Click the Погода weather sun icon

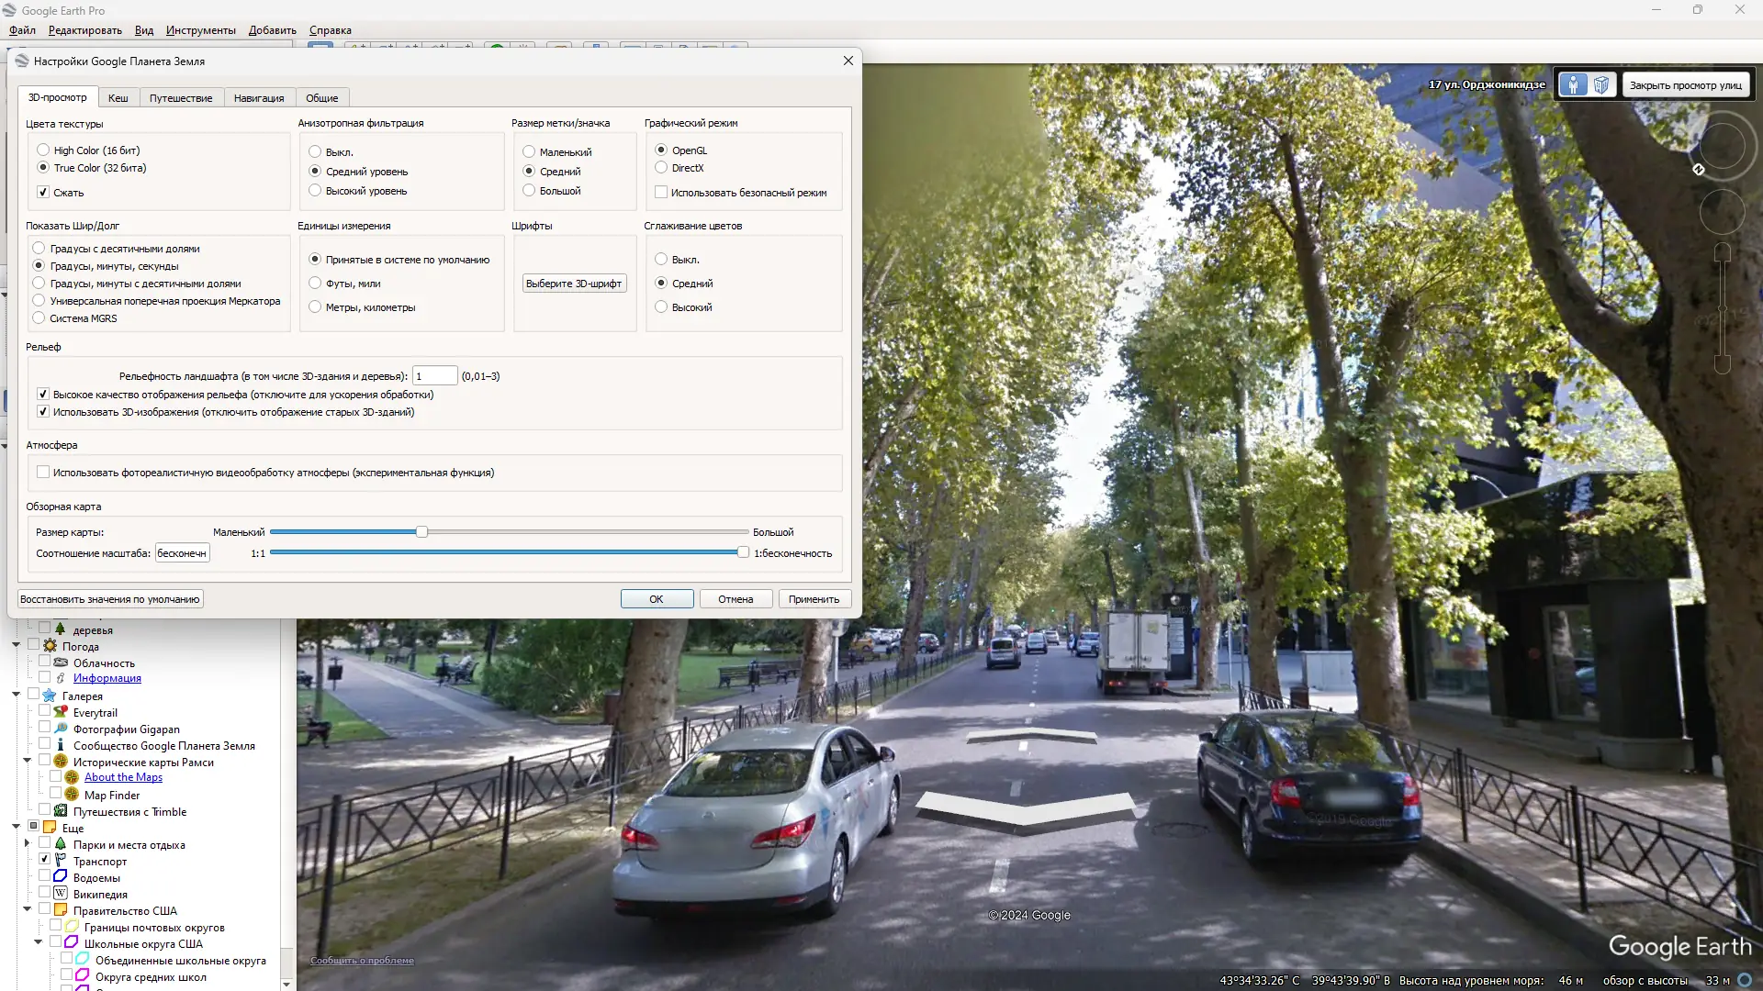click(51, 646)
